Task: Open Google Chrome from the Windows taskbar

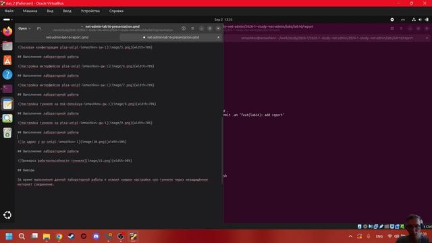Action: click(x=59, y=236)
